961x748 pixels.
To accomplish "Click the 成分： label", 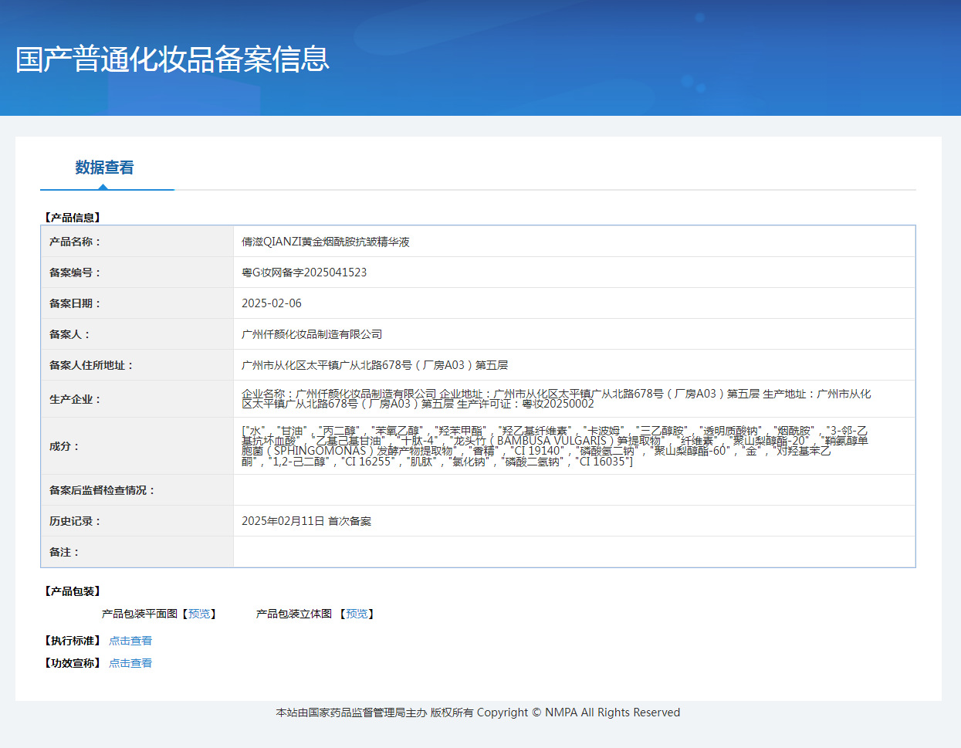I will 64,446.
